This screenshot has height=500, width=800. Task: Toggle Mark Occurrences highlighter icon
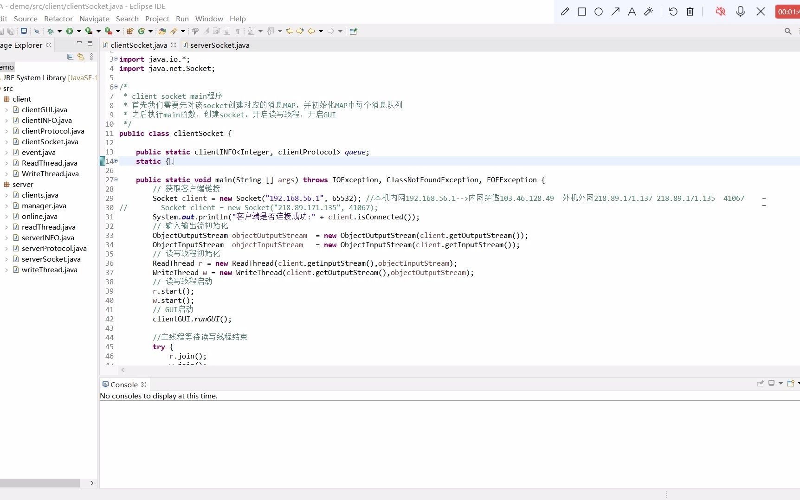(x=207, y=31)
